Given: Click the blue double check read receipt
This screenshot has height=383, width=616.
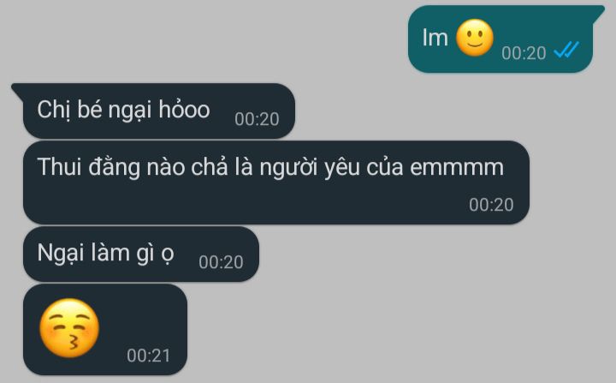Looking at the screenshot, I should pyautogui.click(x=566, y=51).
